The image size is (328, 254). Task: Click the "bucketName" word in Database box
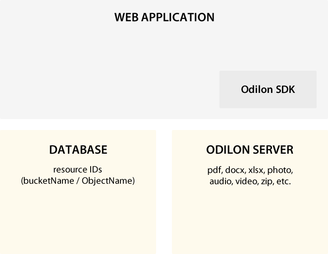pyautogui.click(x=49, y=181)
